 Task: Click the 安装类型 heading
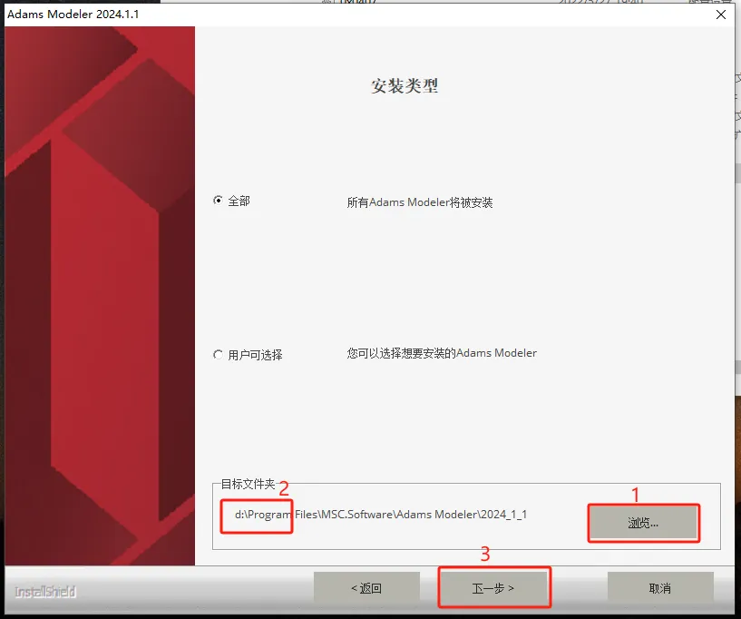tap(405, 85)
